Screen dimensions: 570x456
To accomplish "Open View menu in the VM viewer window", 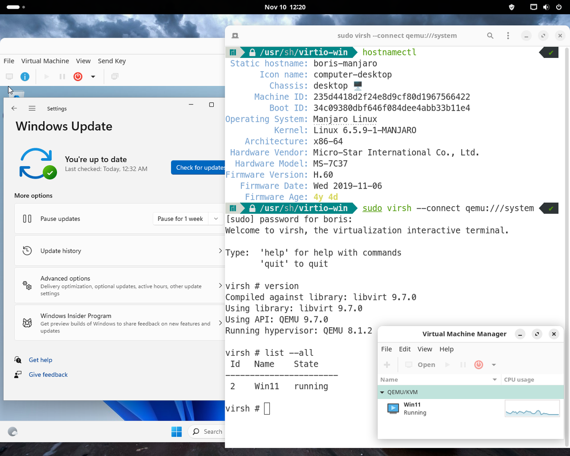I will (83, 61).
